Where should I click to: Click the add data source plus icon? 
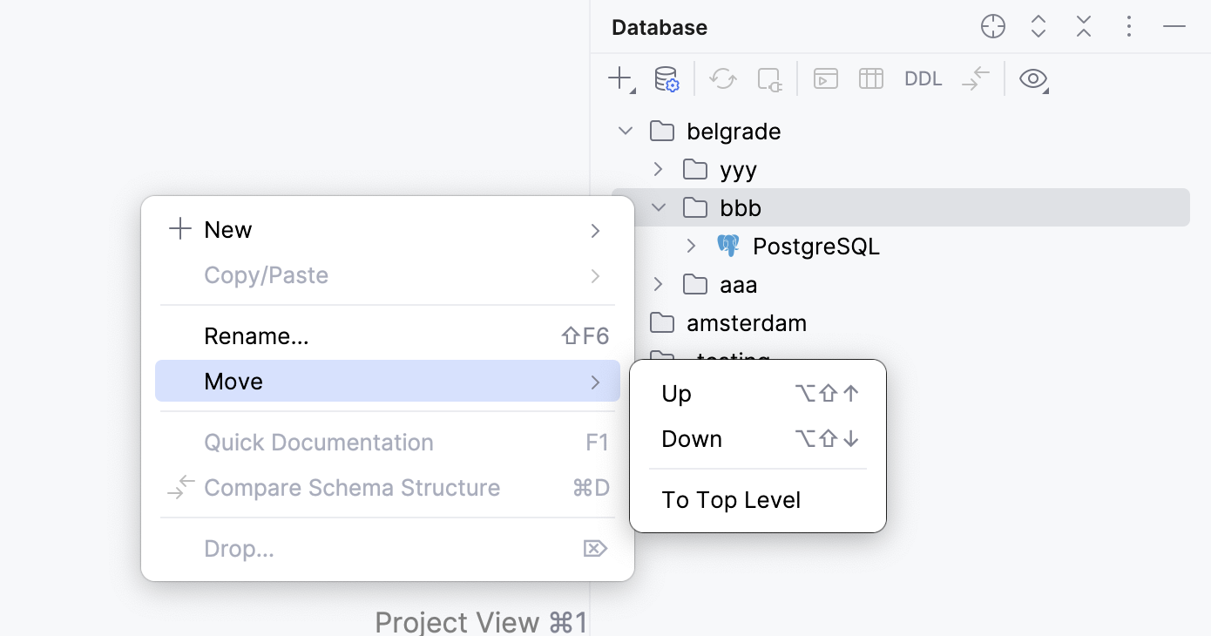[x=619, y=78]
